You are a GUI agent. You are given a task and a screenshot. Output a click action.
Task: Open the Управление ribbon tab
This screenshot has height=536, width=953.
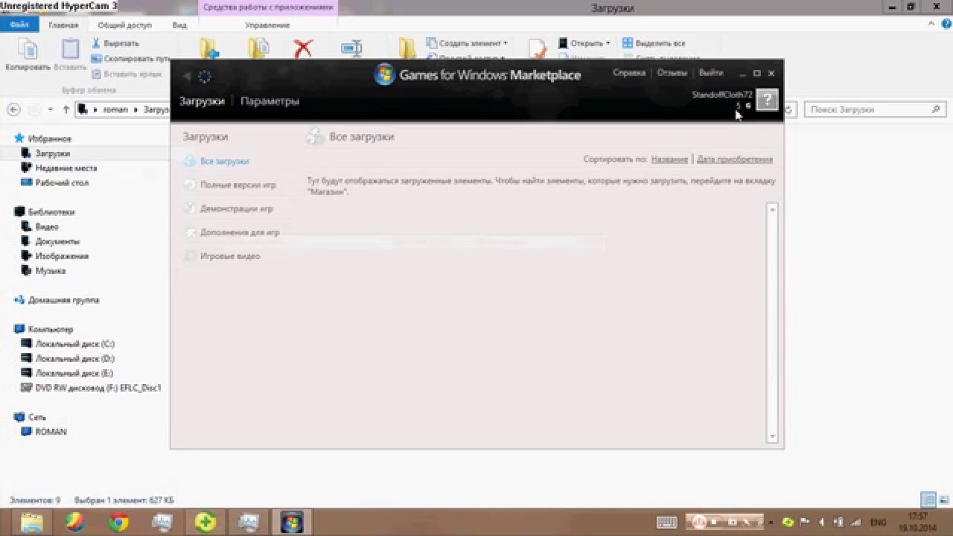tap(267, 25)
